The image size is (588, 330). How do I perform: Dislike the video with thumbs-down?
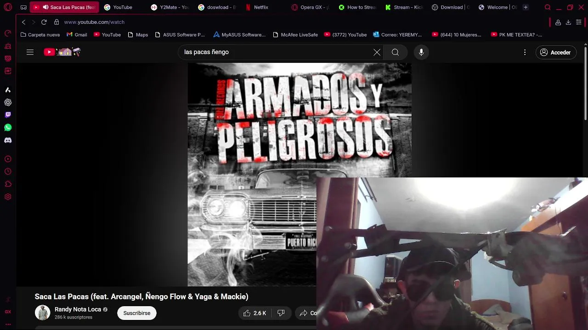tap(281, 313)
